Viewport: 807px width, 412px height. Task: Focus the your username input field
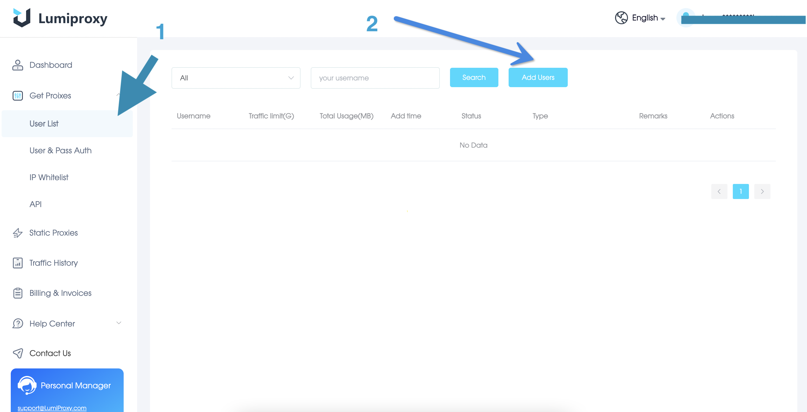point(375,78)
